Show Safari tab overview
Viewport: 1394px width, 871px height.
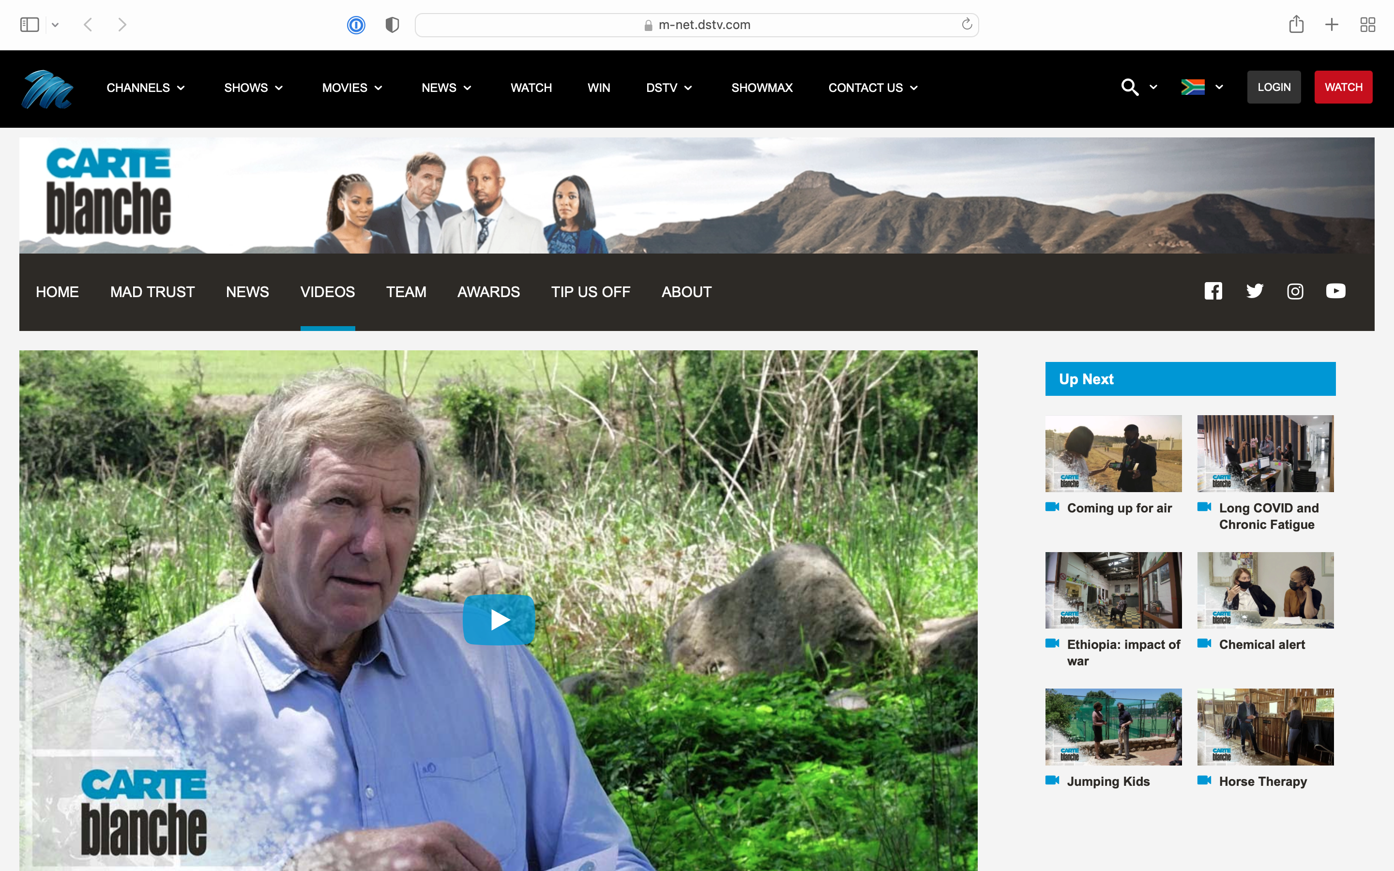[x=1367, y=25]
